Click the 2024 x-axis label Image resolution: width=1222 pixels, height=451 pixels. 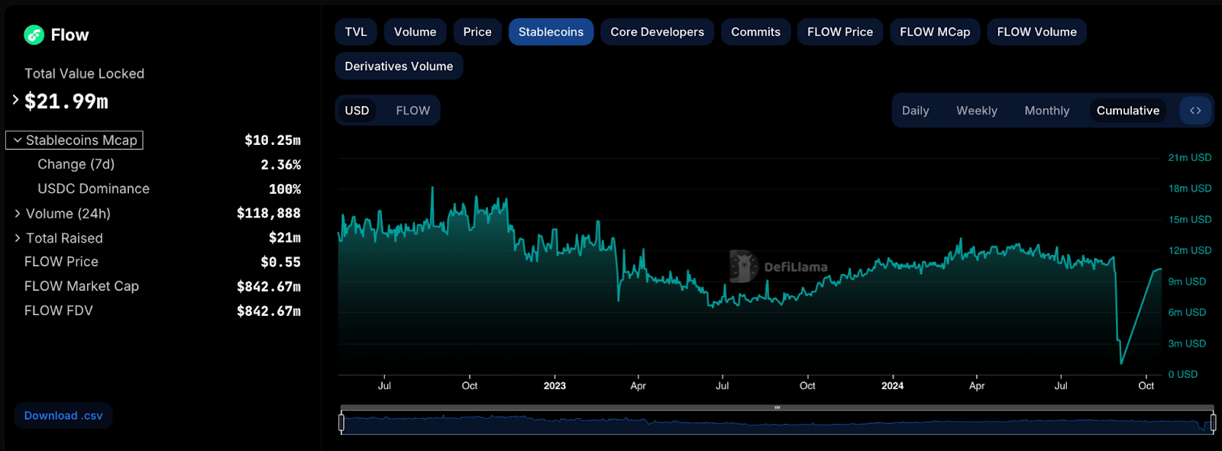click(x=892, y=386)
